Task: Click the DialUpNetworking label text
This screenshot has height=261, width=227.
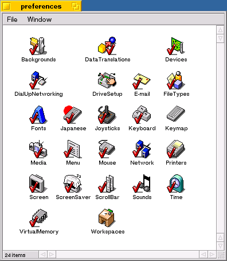Action: (x=38, y=94)
